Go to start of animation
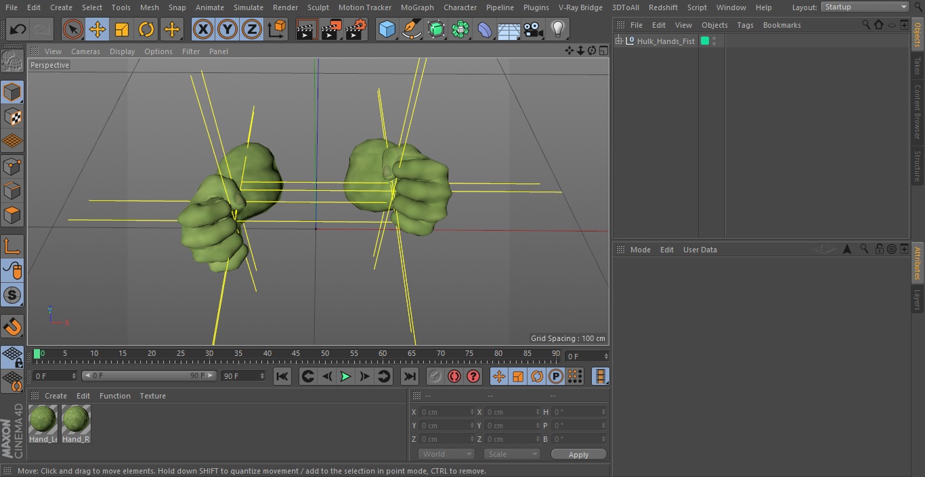The image size is (925, 477). 282,376
